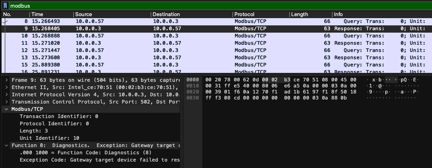The width and height of the screenshot is (432, 168).
Task: Select packet 12 at time 15.271447
Action: [x=121, y=50]
